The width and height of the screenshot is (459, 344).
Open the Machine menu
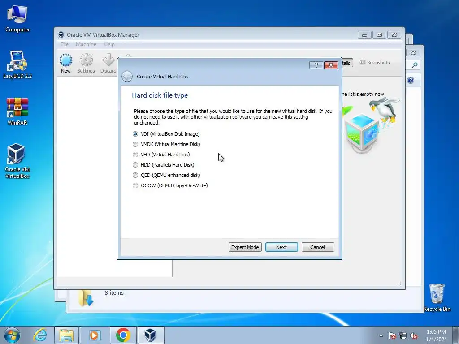86,44
